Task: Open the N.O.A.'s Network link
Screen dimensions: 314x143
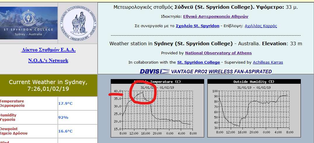Action: pos(48,61)
